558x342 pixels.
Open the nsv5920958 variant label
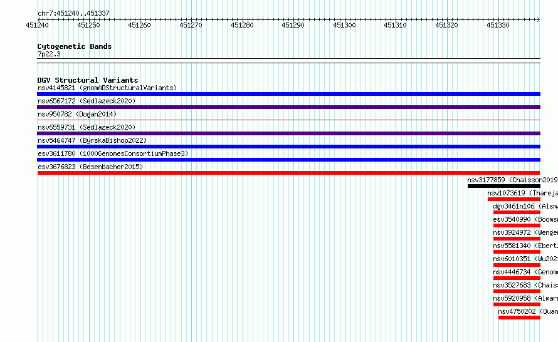[525, 298]
